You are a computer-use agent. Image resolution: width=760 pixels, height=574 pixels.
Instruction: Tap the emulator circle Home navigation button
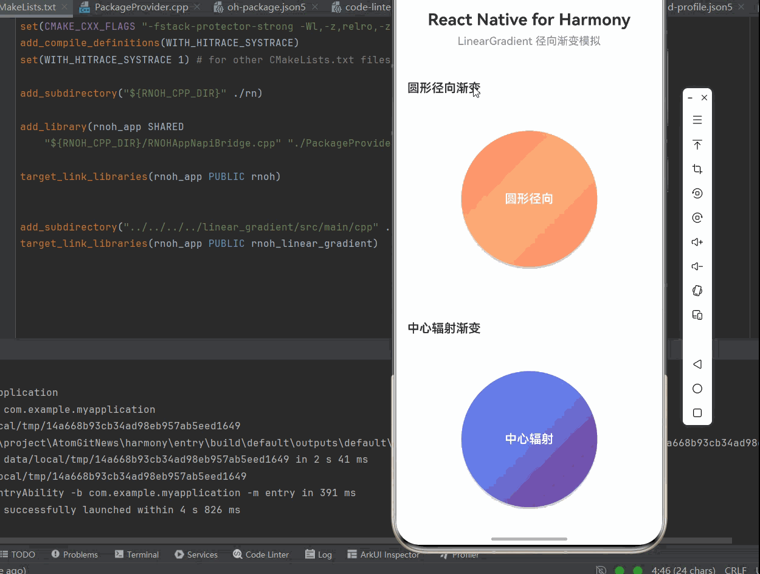[697, 389]
